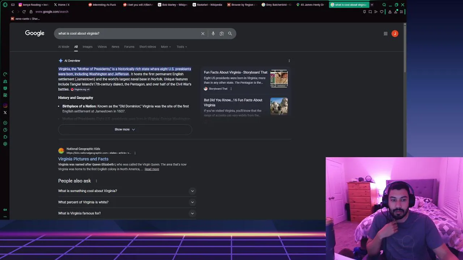Viewport: 463px width, 260px height.
Task: Select the Images search tab
Action: click(88, 47)
